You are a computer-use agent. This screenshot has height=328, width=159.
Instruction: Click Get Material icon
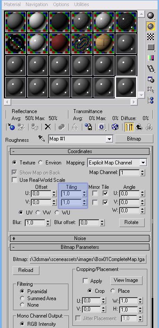point(11,127)
